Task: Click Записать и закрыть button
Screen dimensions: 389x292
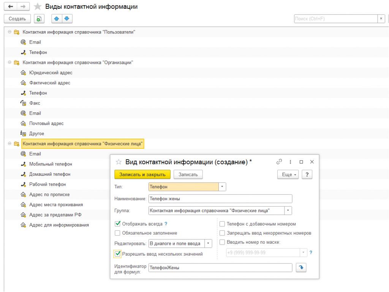Action: point(142,175)
